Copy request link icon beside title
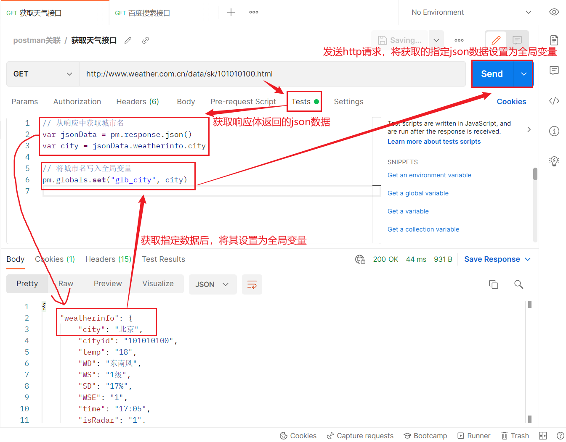This screenshot has width=566, height=442. [x=146, y=40]
